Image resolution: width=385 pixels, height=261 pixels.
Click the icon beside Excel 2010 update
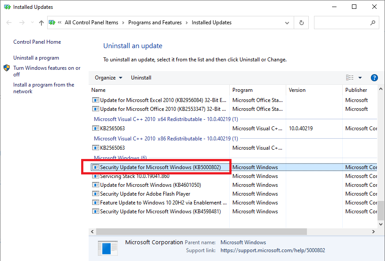[95, 100]
